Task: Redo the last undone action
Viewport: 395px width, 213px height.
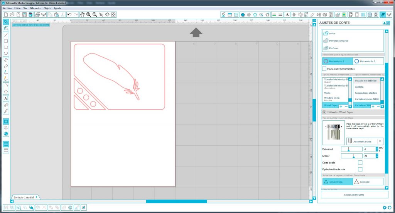Action: click(76, 15)
